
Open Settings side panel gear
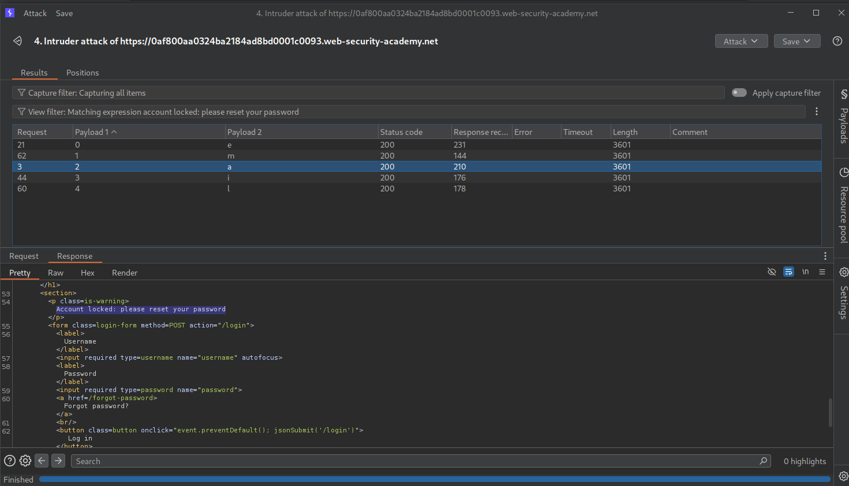(x=843, y=272)
